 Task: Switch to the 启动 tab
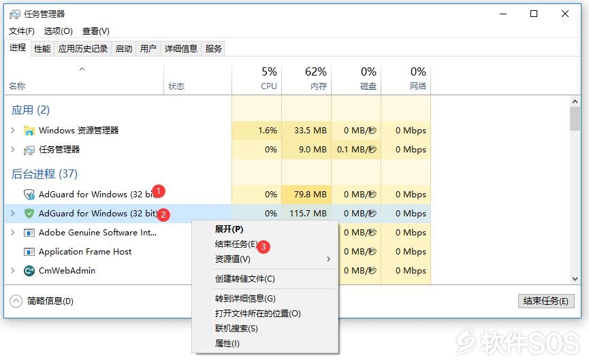point(124,49)
